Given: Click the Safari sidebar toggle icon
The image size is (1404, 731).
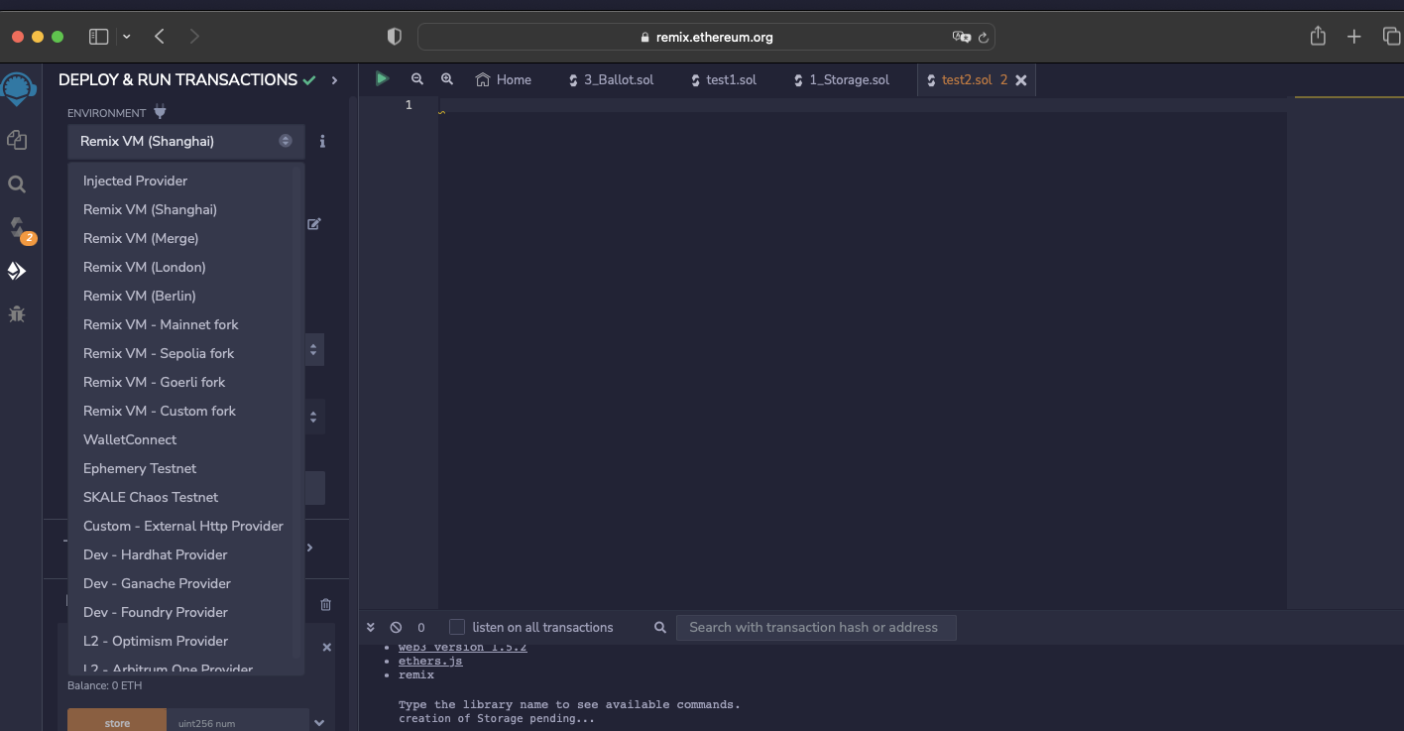Looking at the screenshot, I should 98,37.
